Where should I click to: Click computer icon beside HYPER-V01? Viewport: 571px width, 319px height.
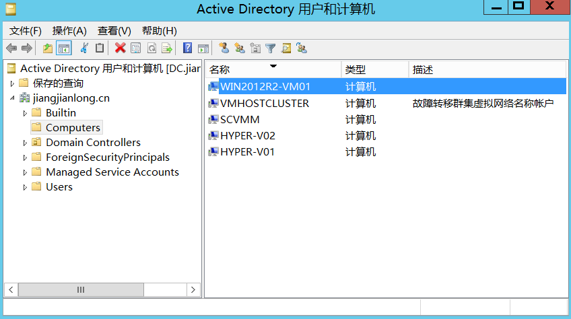pos(213,152)
